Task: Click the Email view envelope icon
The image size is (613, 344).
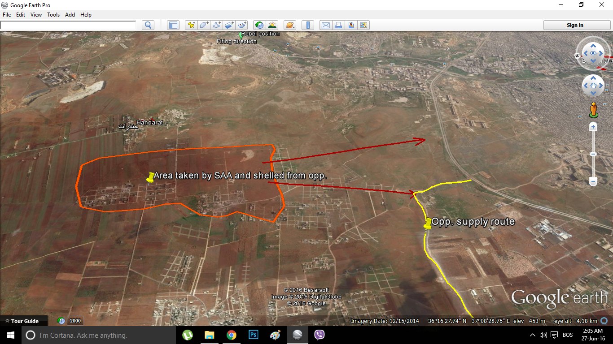Action: point(326,25)
